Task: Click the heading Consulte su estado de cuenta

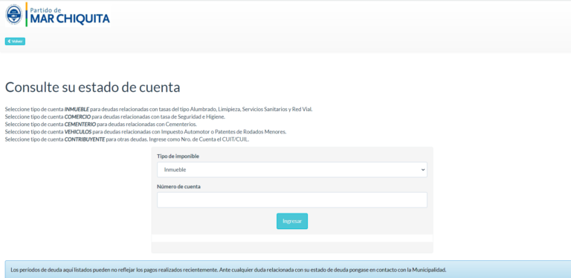Action: 92,87
